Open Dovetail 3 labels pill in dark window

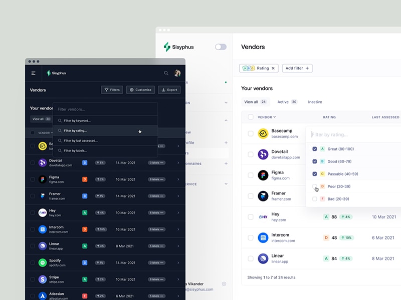click(x=156, y=163)
